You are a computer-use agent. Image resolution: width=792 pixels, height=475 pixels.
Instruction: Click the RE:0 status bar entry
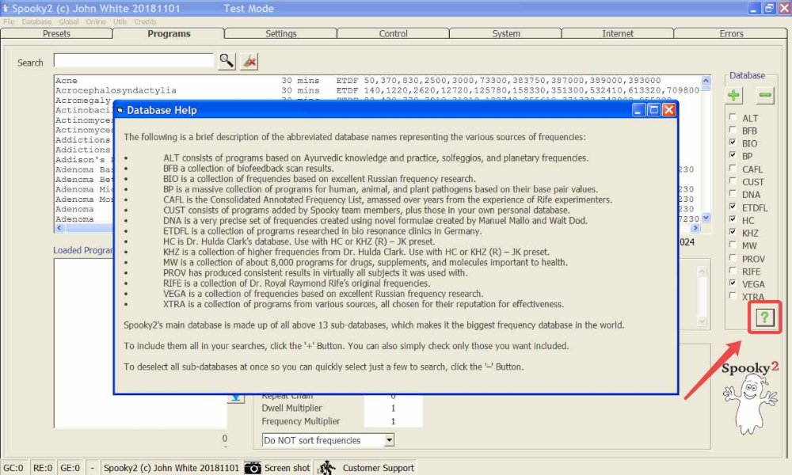(43, 468)
